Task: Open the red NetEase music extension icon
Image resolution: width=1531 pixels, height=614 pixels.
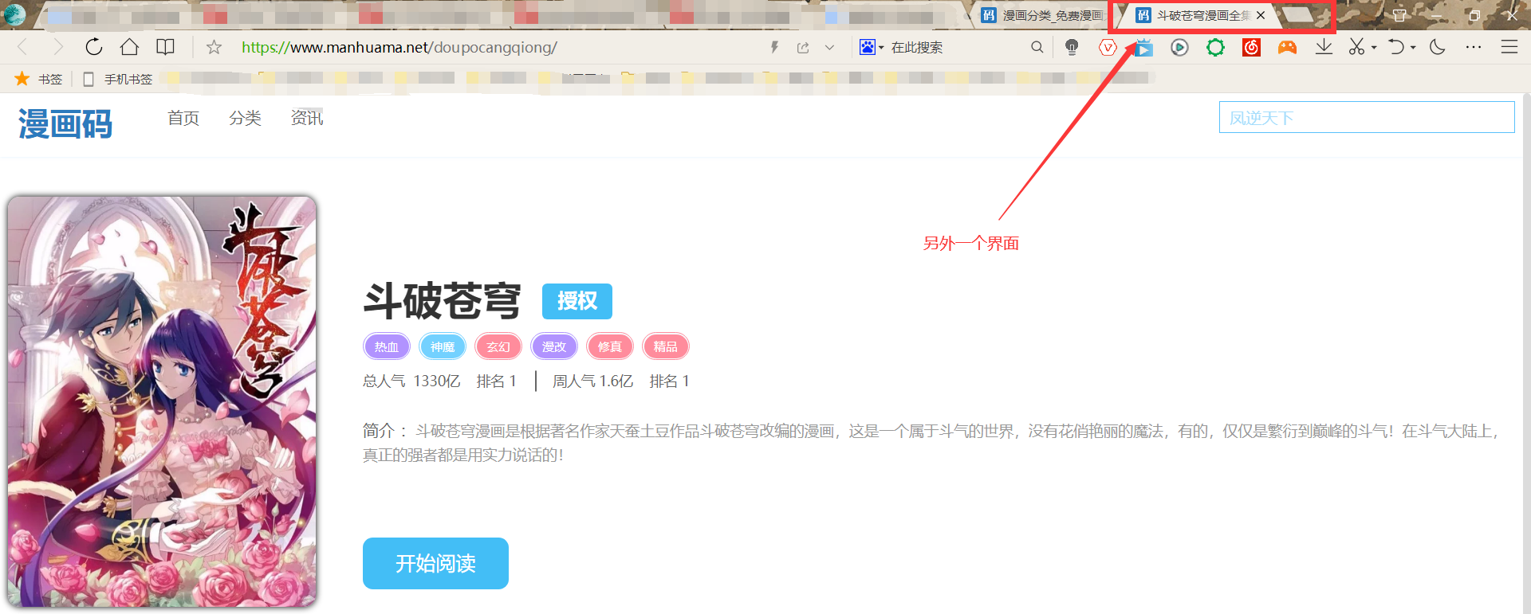Action: pos(1251,47)
